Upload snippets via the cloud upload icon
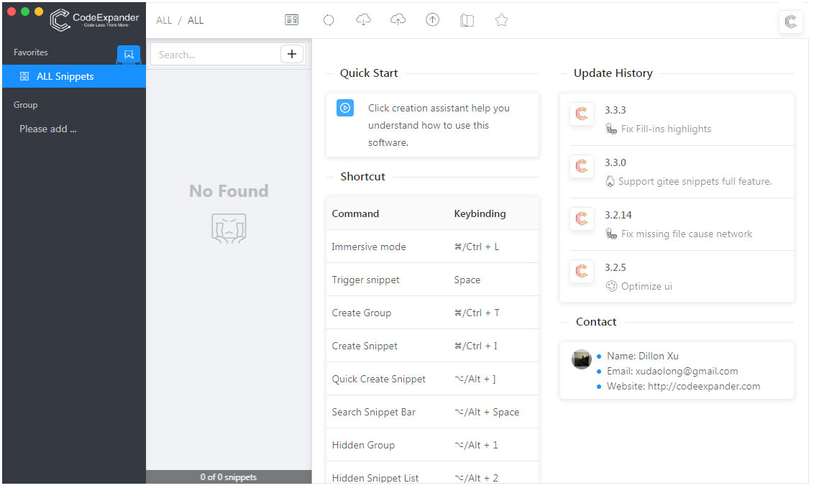 tap(398, 19)
